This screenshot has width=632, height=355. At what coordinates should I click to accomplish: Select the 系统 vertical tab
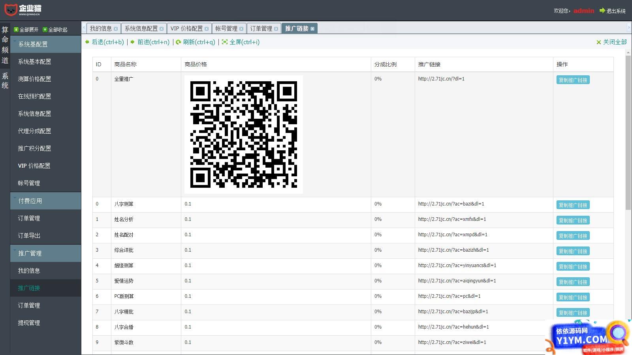[x=5, y=80]
